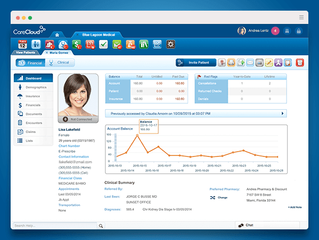Click the Chart Number link

coord(69,146)
